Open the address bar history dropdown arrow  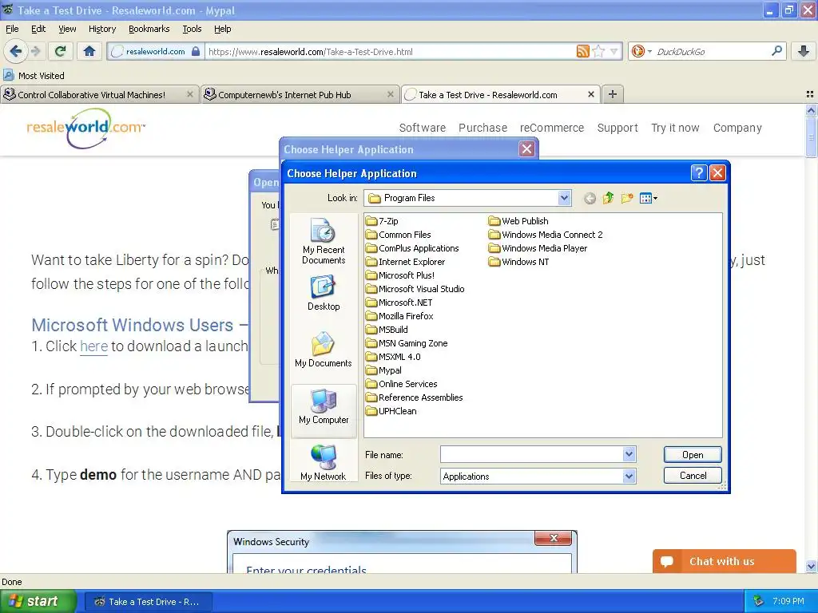[614, 51]
